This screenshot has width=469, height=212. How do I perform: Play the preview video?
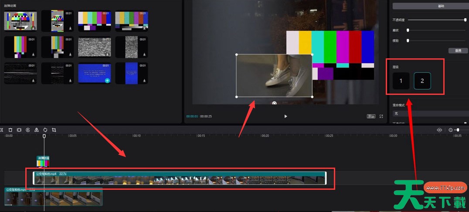[x=286, y=117]
